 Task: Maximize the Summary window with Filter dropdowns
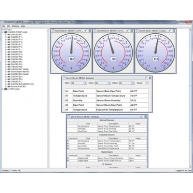pyautogui.click(x=146, y=78)
